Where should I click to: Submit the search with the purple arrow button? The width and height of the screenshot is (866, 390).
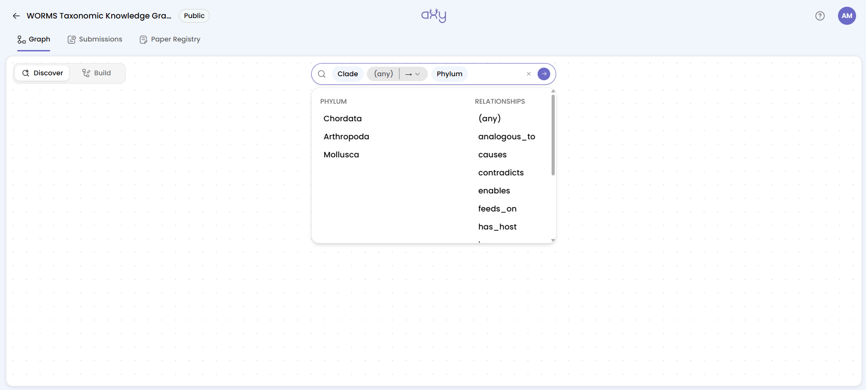[544, 74]
